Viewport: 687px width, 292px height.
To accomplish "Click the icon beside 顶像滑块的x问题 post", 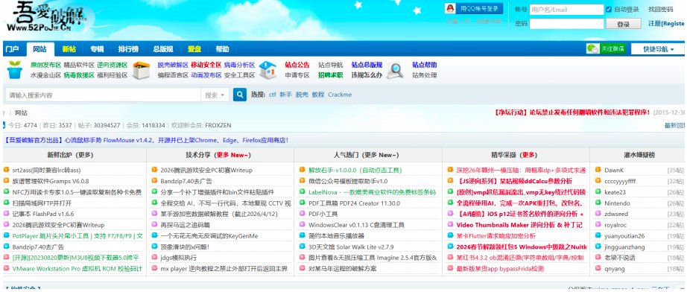I will tap(154, 247).
